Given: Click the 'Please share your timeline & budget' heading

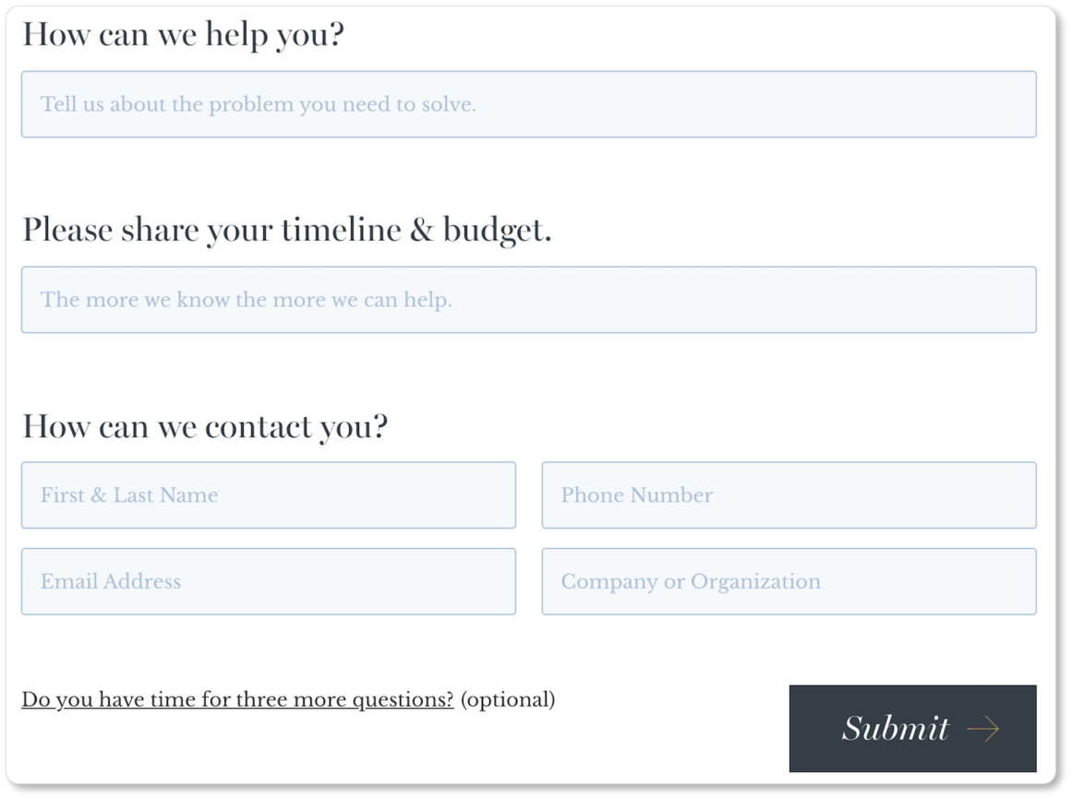Looking at the screenshot, I should pyautogui.click(x=286, y=229).
